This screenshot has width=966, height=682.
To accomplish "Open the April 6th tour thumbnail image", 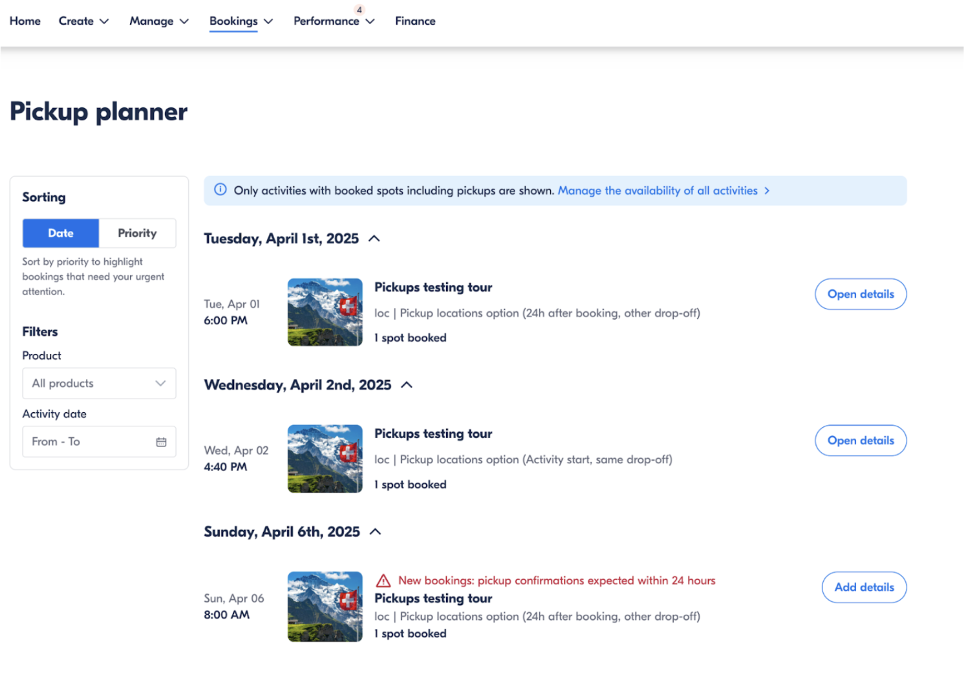I will coord(325,606).
